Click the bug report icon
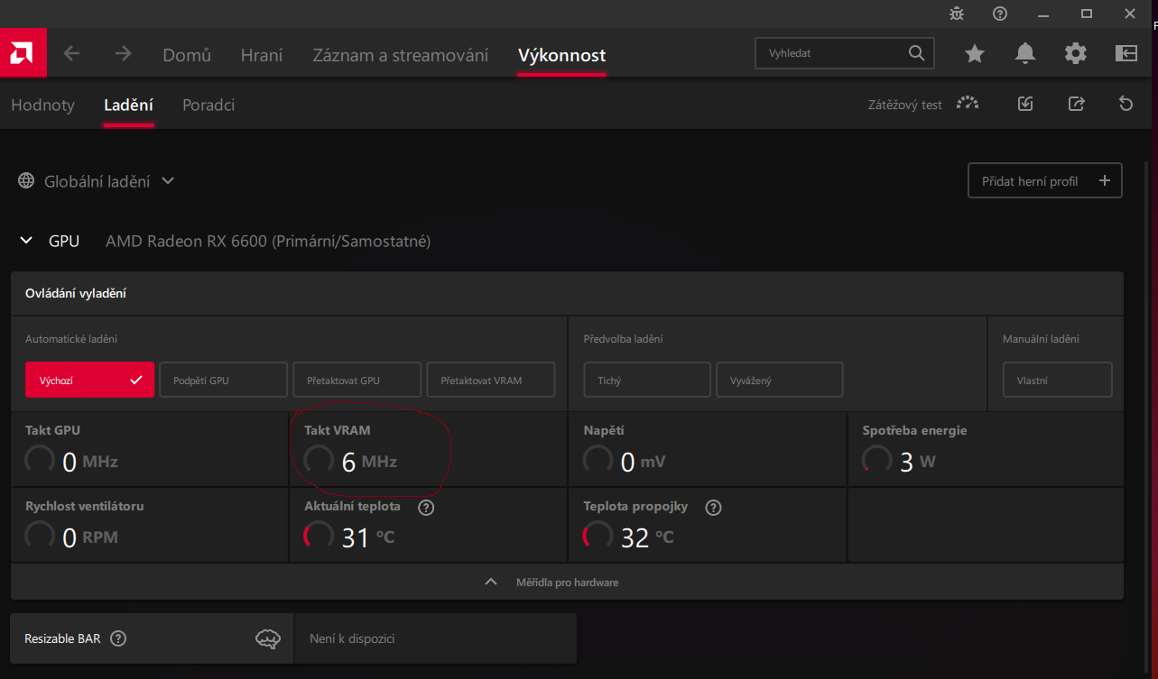 click(957, 14)
